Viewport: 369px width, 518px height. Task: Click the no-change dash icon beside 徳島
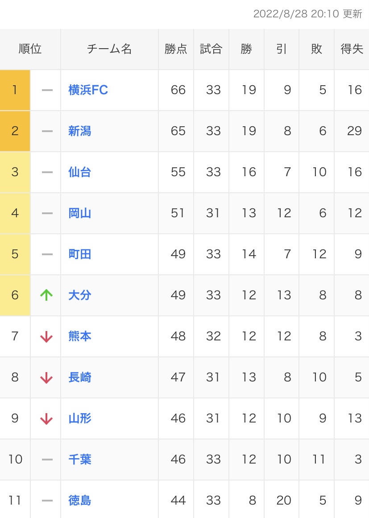47,501
